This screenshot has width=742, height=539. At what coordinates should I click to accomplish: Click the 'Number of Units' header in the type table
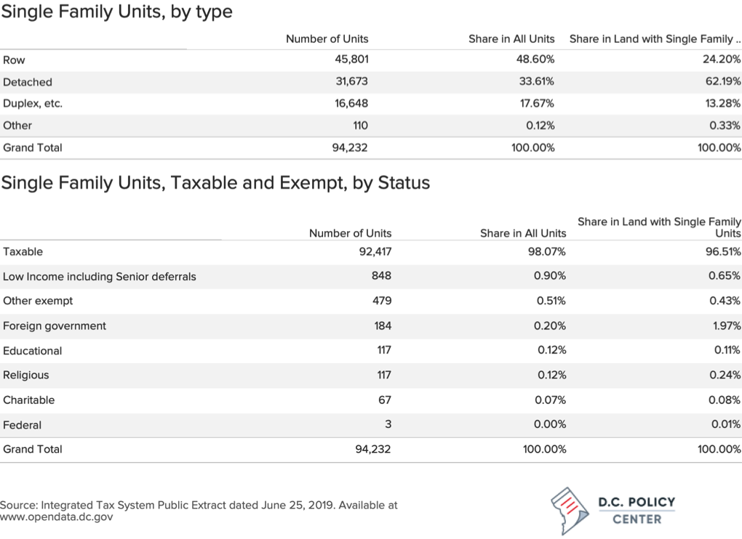click(x=327, y=38)
